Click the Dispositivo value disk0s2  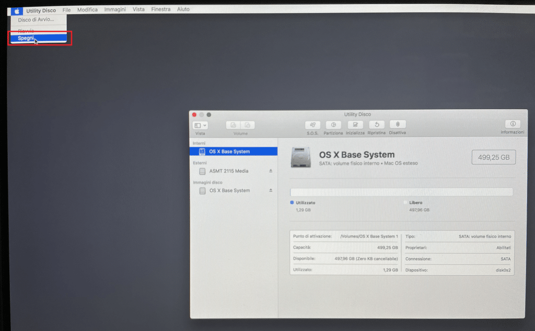click(503, 270)
